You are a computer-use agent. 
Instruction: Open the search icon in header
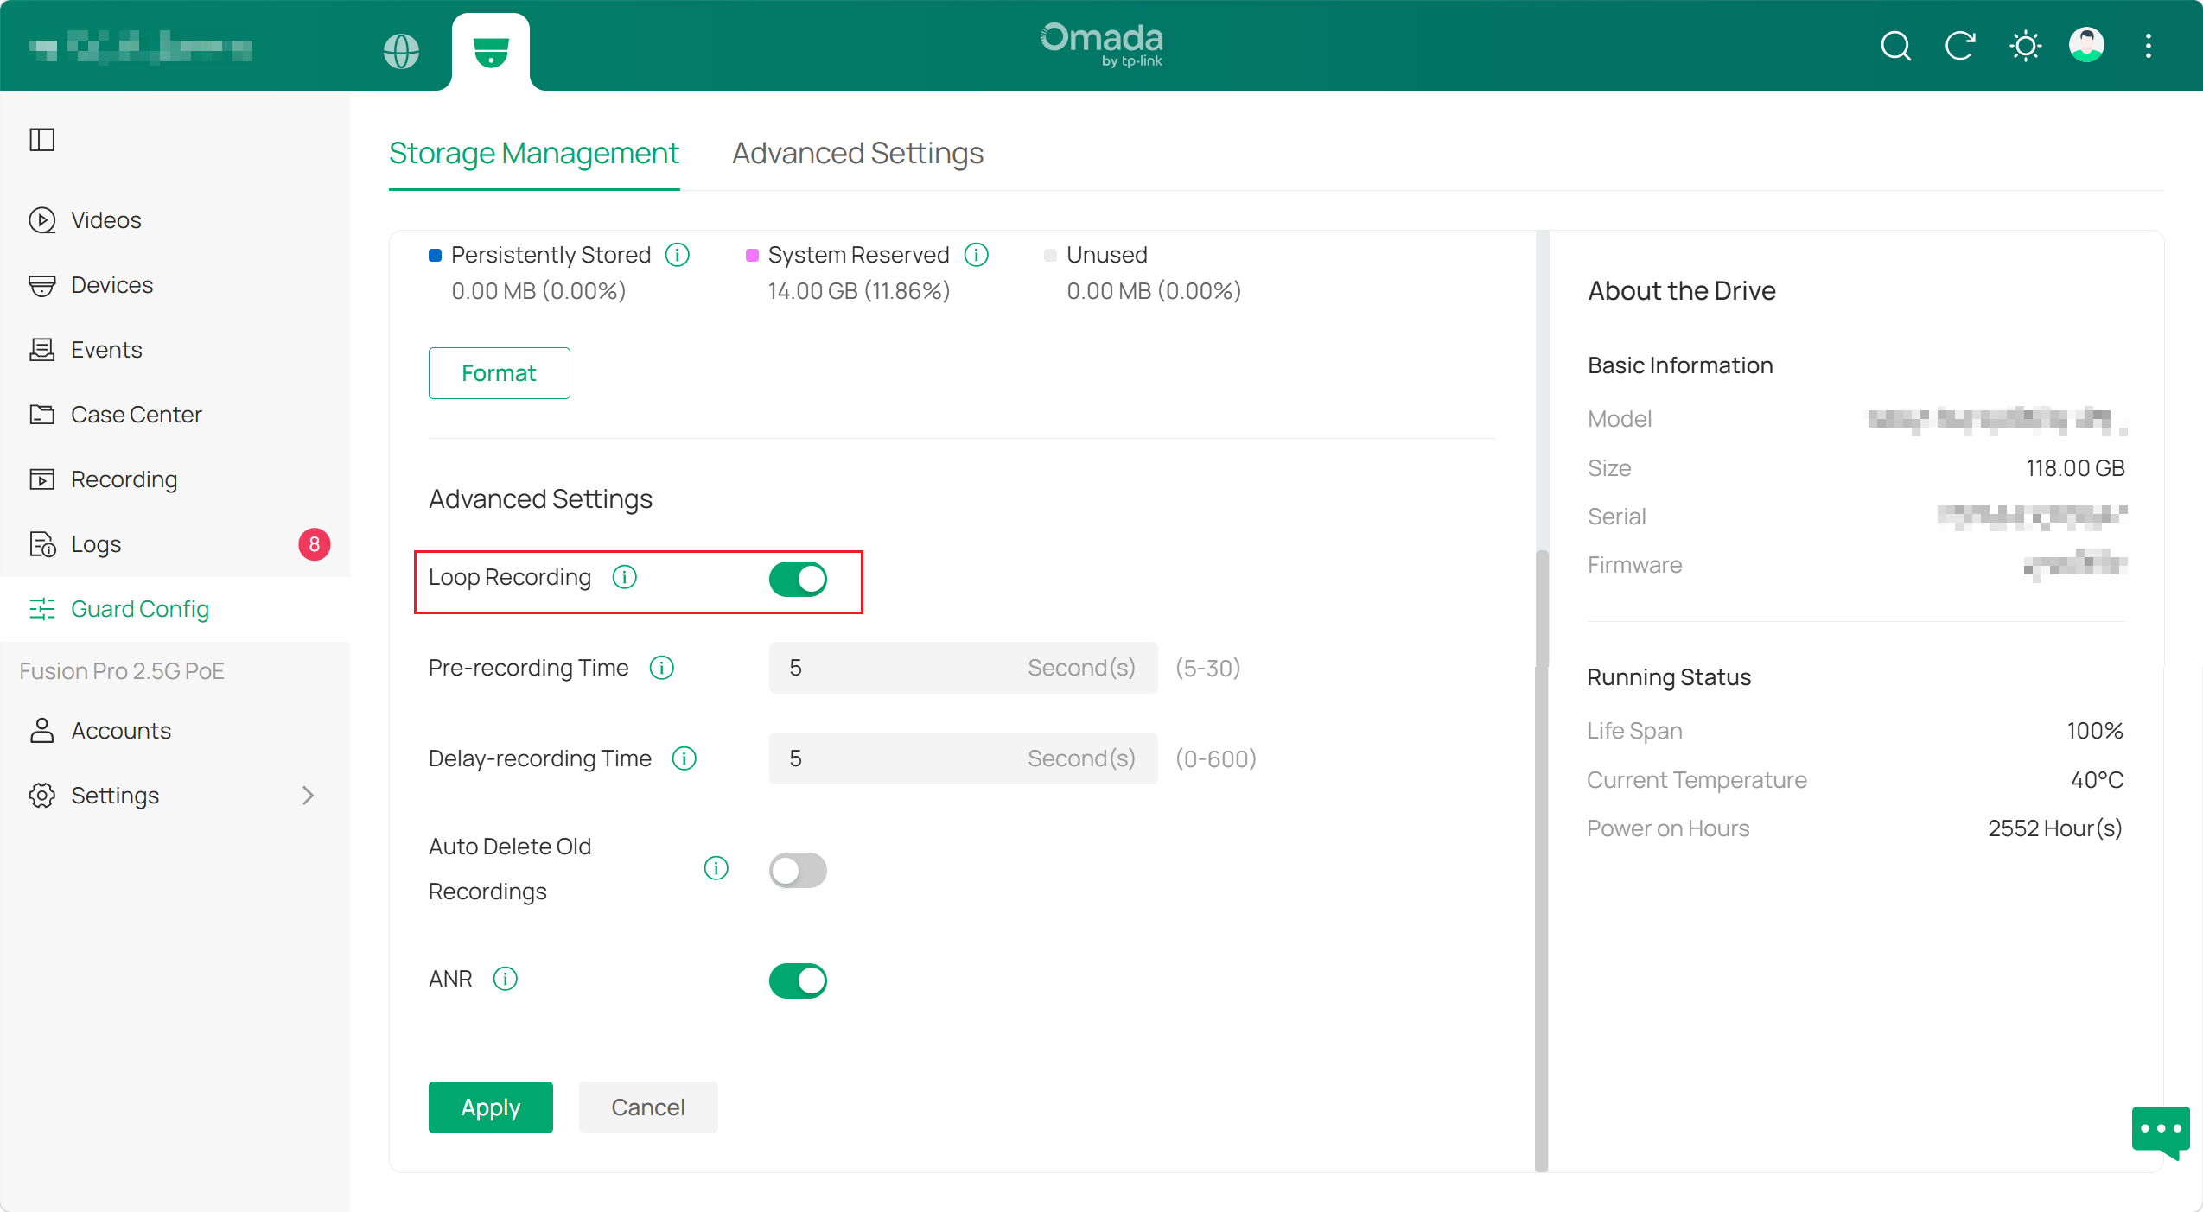click(x=1895, y=46)
